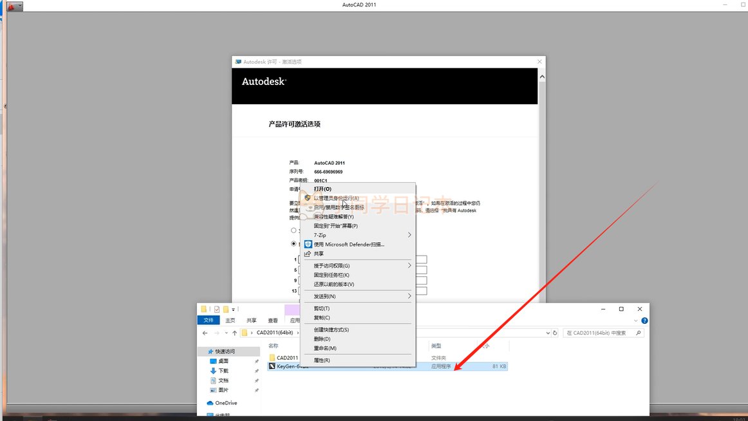Choose 还原以前的版本(V)

(333, 284)
